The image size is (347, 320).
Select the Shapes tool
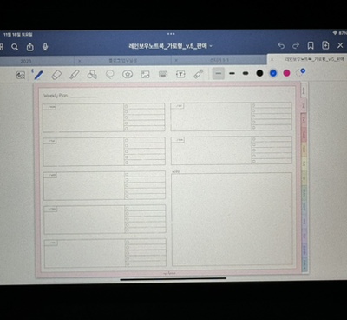92,75
